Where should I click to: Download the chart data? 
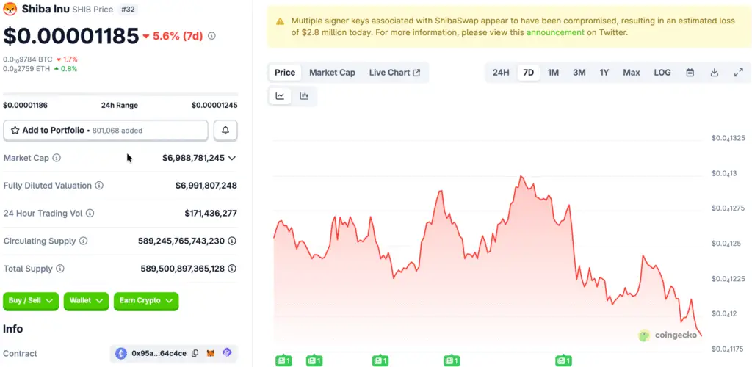point(715,73)
